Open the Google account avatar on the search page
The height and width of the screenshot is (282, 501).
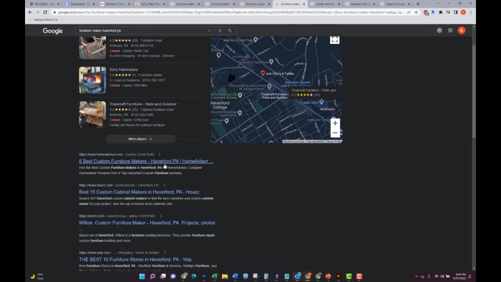[x=461, y=31]
